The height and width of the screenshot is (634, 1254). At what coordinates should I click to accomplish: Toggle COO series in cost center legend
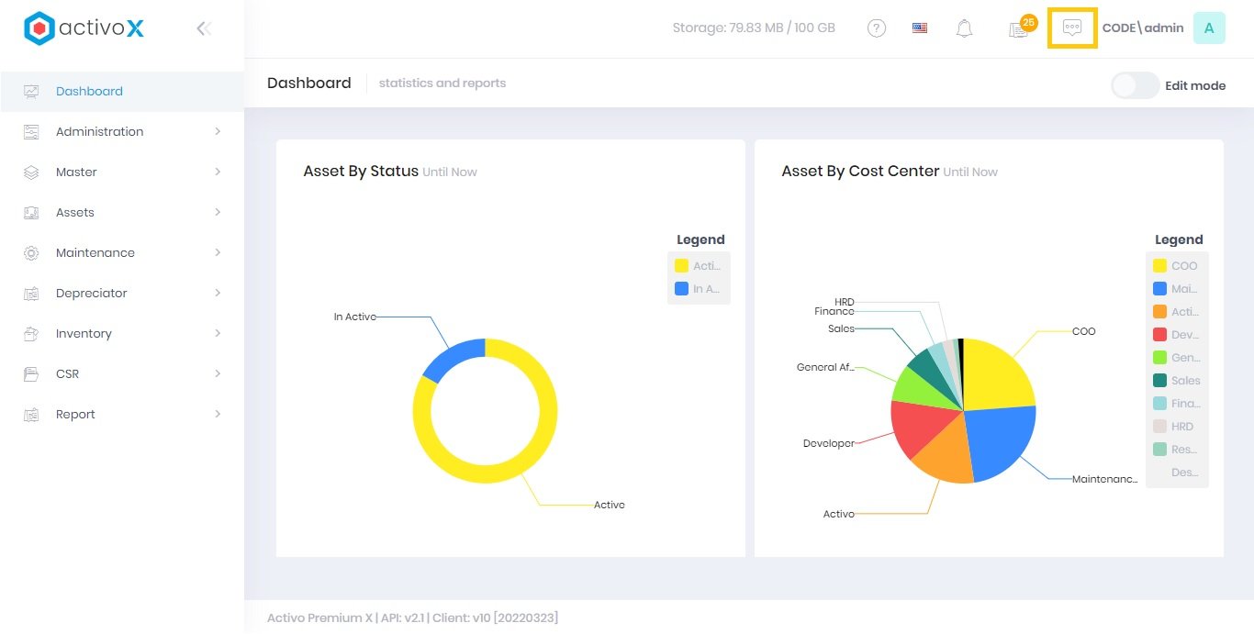(1176, 266)
